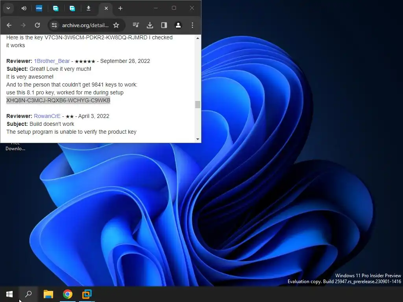Click the tab audio speaker icon

click(x=24, y=9)
